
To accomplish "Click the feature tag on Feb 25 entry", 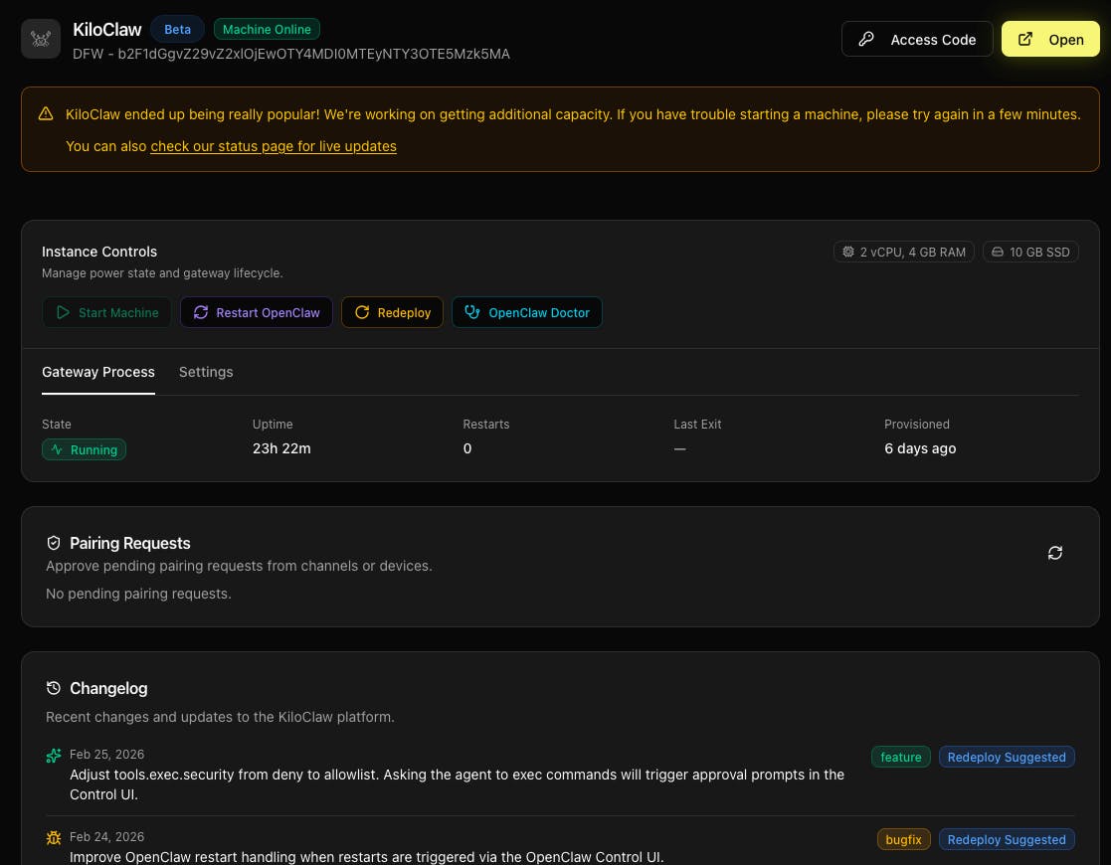I will 900,758.
